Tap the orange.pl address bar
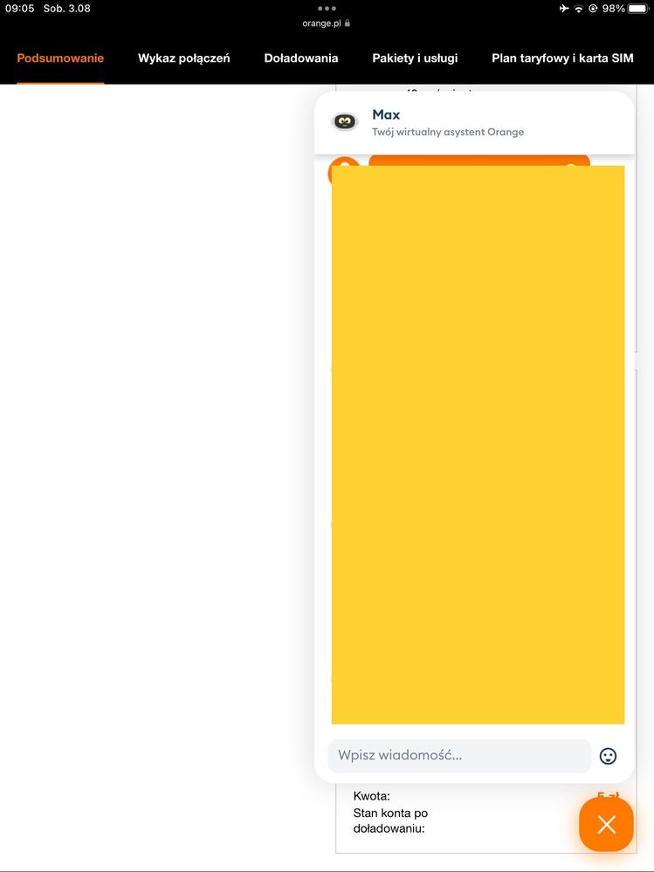This screenshot has height=872, width=654. [327, 24]
